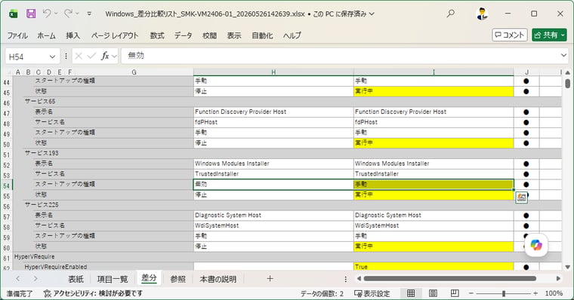Open Insert Function fx icon

[105, 56]
